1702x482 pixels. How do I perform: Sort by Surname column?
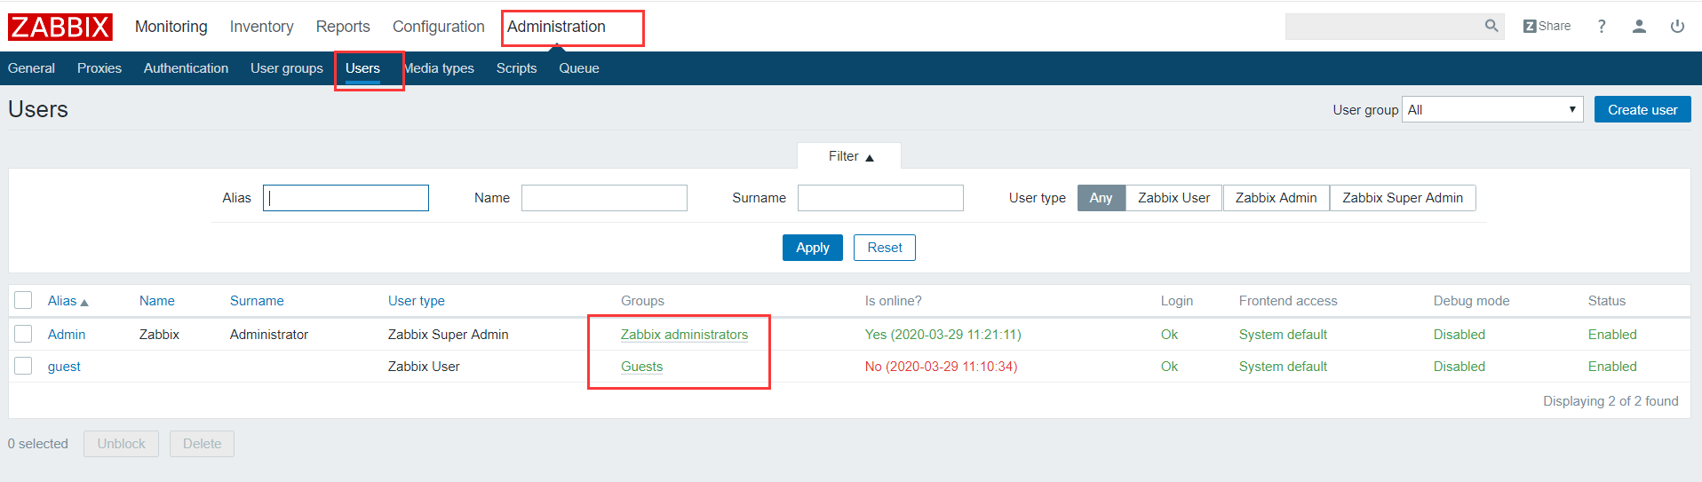[257, 301]
